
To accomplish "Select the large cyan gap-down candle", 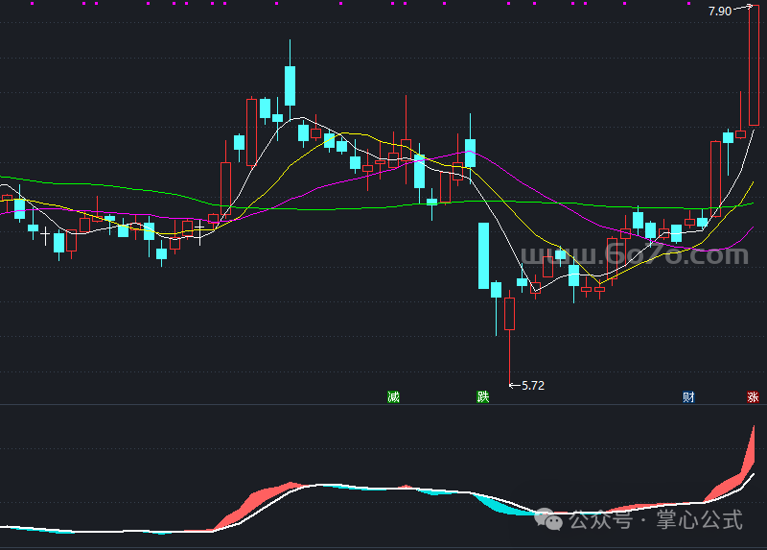I will click(x=483, y=255).
